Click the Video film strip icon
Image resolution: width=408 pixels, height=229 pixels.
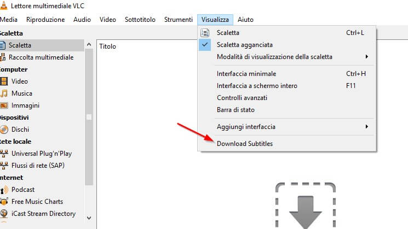(x=4, y=81)
